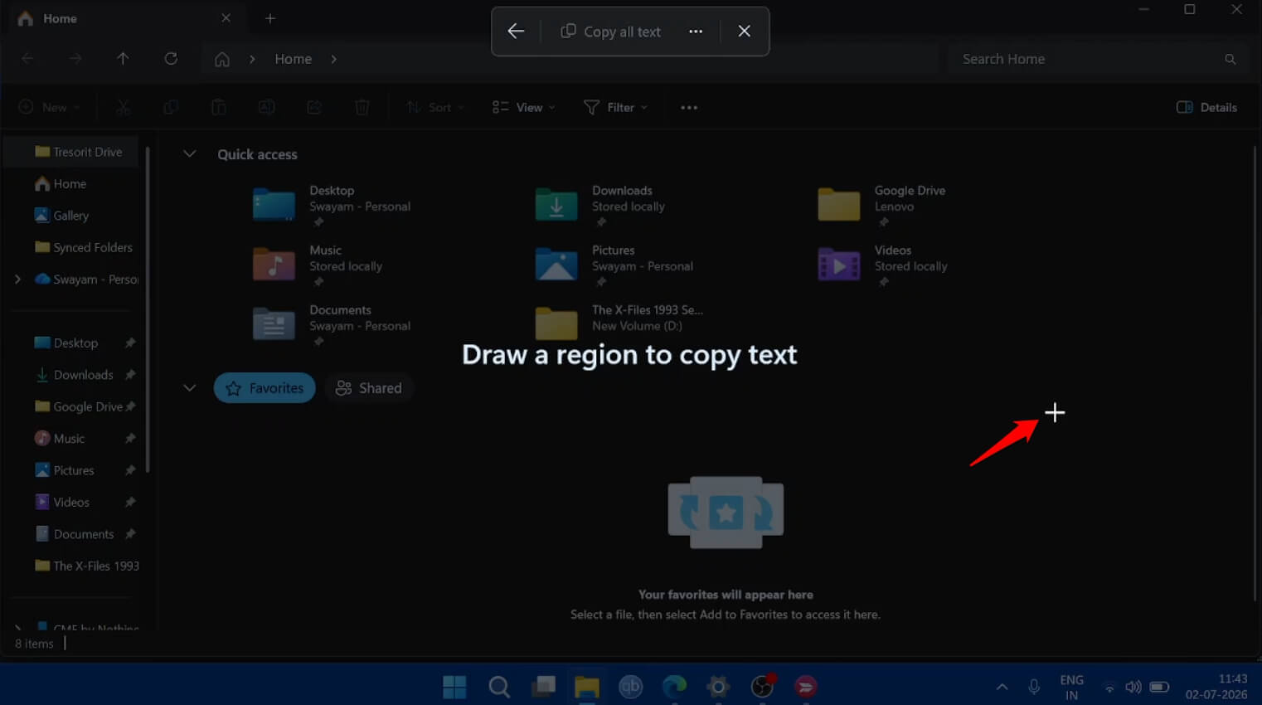
Task: Open a new File Explorer tab
Action: [270, 18]
